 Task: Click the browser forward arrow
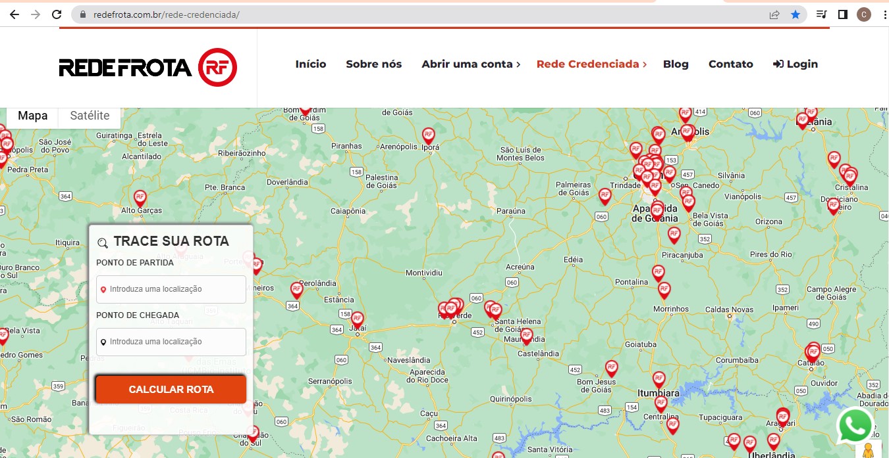tap(35, 14)
